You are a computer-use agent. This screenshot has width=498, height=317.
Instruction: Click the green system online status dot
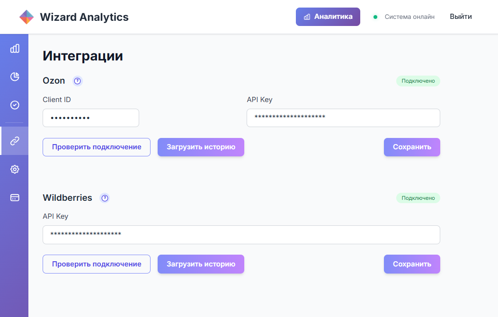click(374, 16)
